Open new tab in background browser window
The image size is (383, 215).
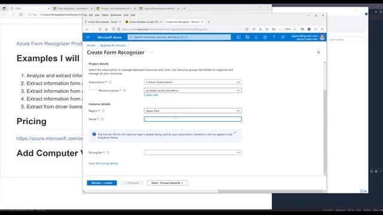point(184,8)
